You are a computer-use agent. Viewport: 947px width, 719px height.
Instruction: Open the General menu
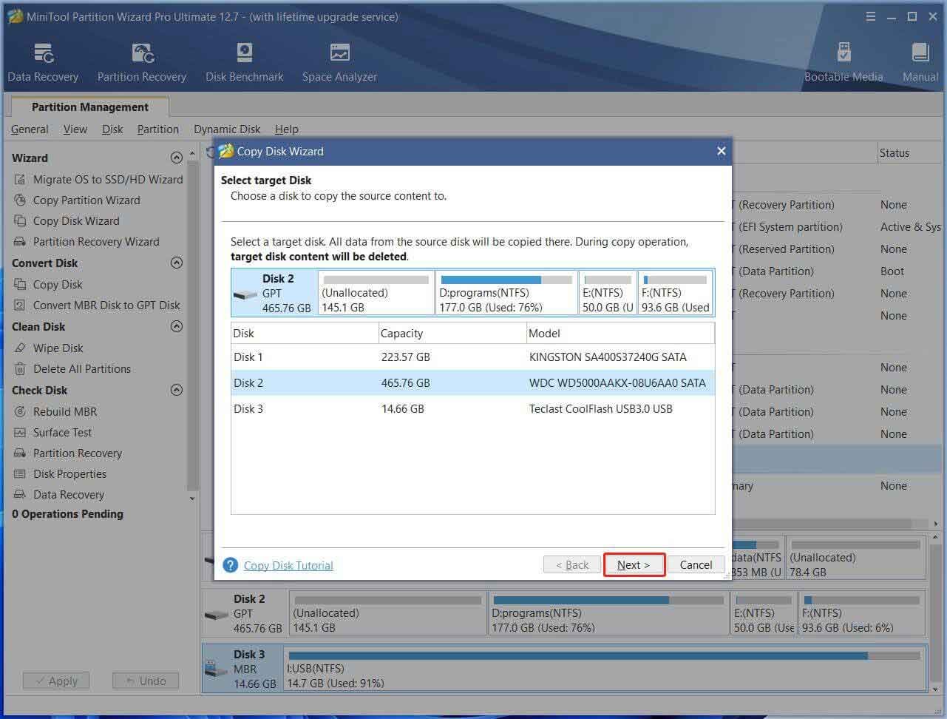pyautogui.click(x=30, y=129)
